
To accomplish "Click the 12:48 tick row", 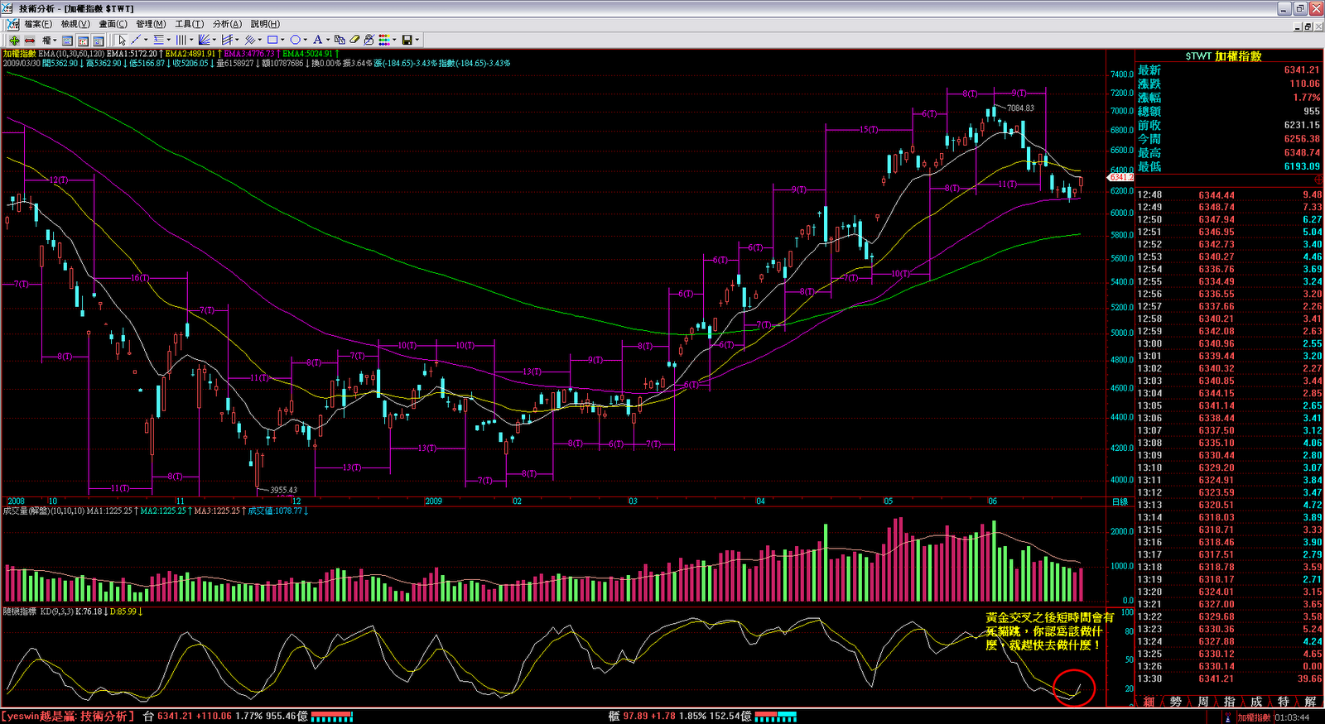I will pos(1229,195).
